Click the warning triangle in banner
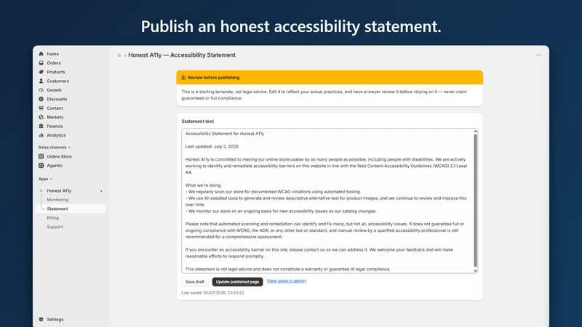The image size is (582, 327). (x=183, y=78)
